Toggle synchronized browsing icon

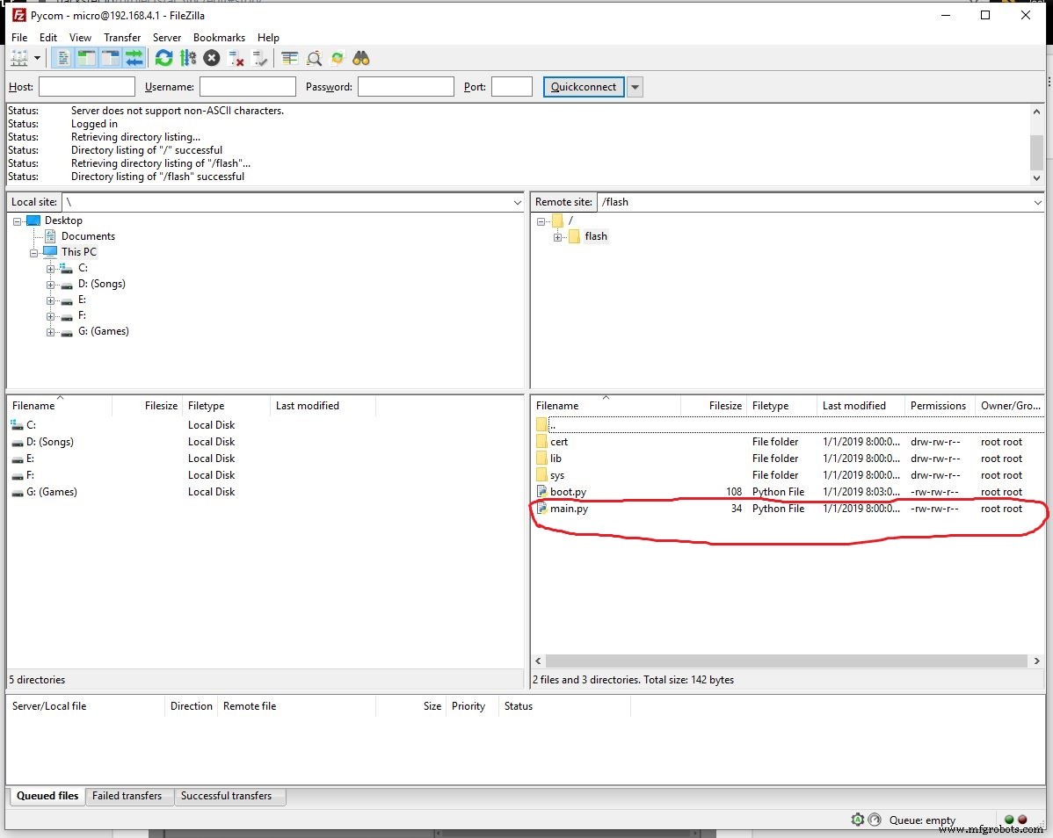click(338, 59)
